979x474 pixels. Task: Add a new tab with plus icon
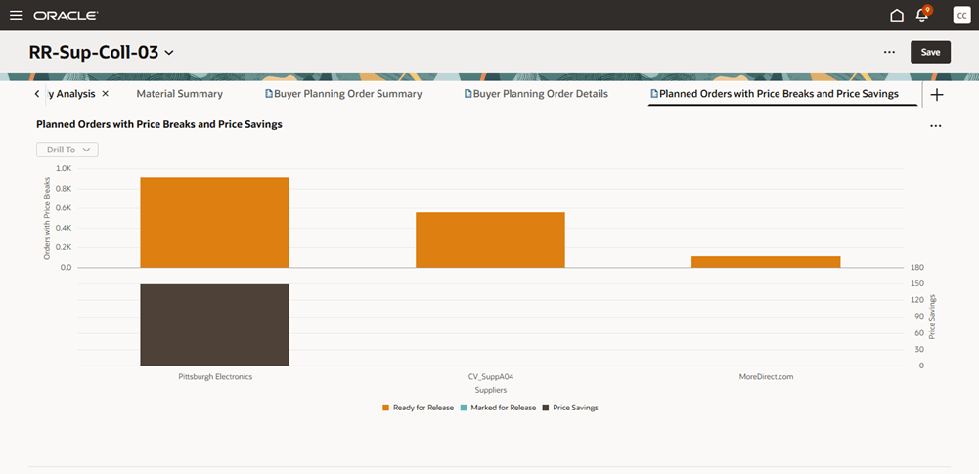click(x=937, y=95)
